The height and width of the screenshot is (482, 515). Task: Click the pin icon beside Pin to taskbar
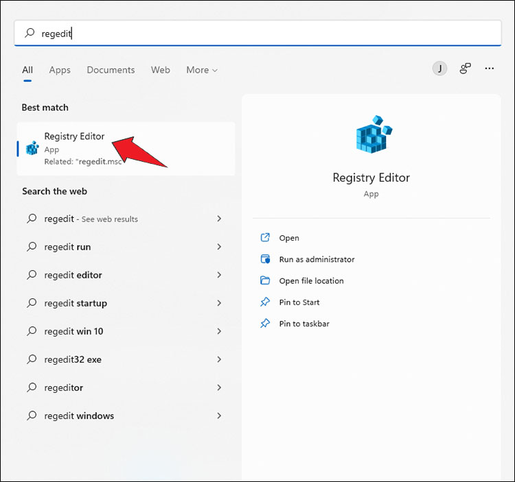click(x=265, y=324)
